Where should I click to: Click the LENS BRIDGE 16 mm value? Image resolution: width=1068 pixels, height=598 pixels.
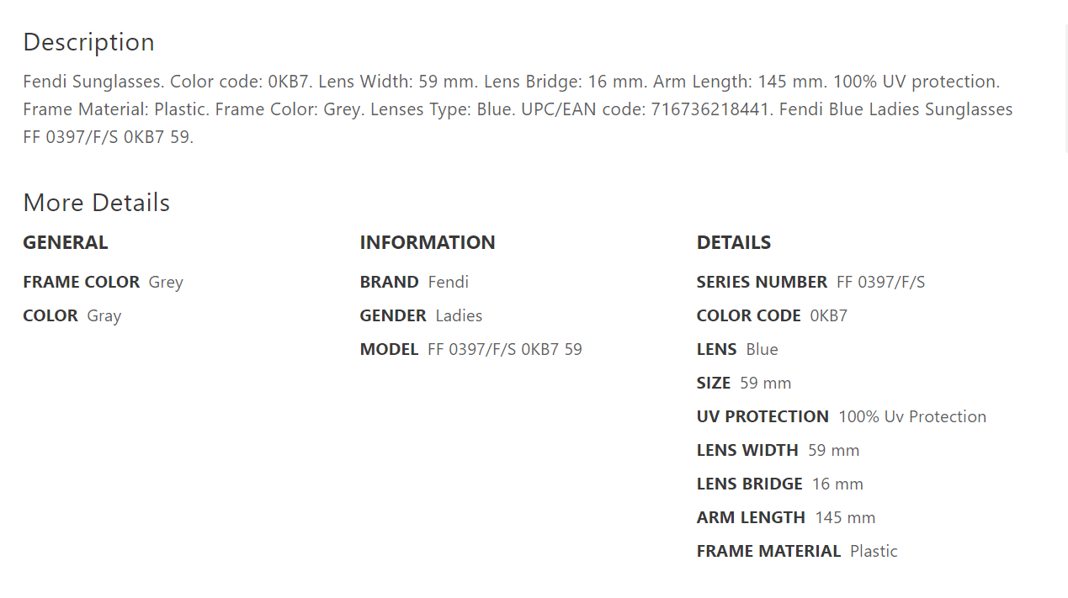click(x=837, y=484)
